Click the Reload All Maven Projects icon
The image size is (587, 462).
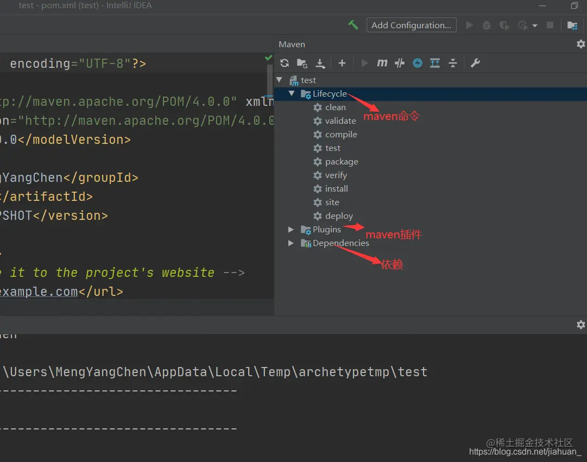click(x=285, y=63)
